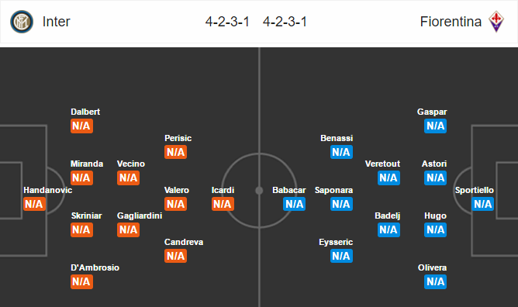
Task: Click the Fiorentina club crest logo
Action: [x=496, y=22]
